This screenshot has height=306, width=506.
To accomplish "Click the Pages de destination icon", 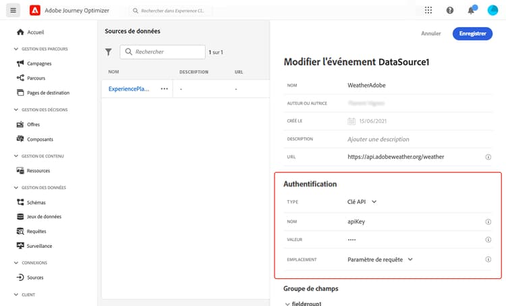I will coord(20,93).
